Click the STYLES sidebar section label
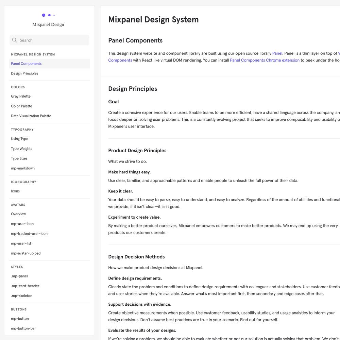Image resolution: width=340 pixels, height=340 pixels. [17, 267]
